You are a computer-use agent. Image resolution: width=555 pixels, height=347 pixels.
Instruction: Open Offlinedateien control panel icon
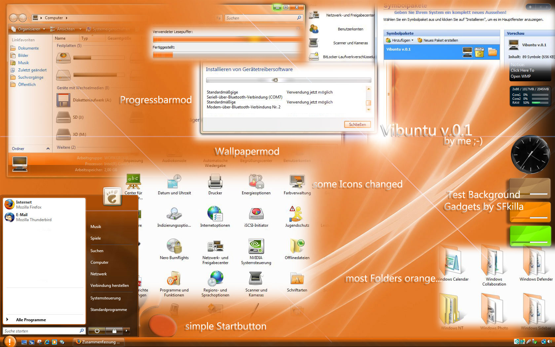point(297,249)
